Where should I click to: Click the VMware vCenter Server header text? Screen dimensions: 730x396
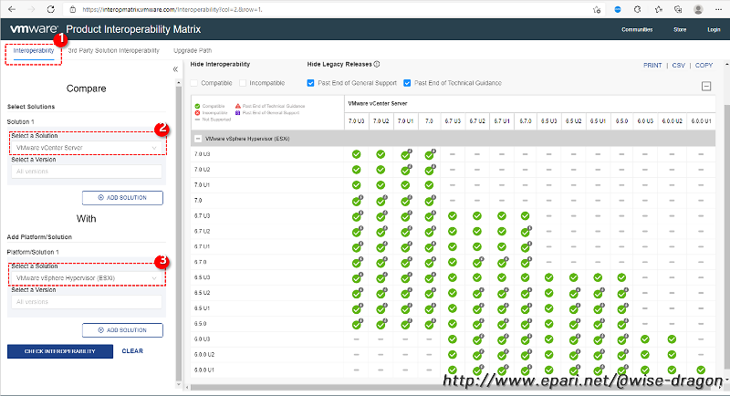click(378, 103)
